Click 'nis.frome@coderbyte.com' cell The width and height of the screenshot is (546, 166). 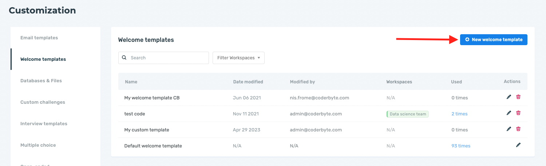click(x=320, y=98)
